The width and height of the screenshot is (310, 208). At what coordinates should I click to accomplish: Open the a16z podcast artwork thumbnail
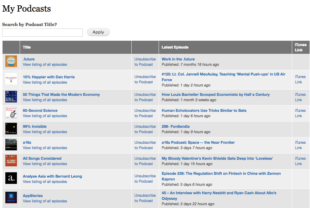click(11, 145)
